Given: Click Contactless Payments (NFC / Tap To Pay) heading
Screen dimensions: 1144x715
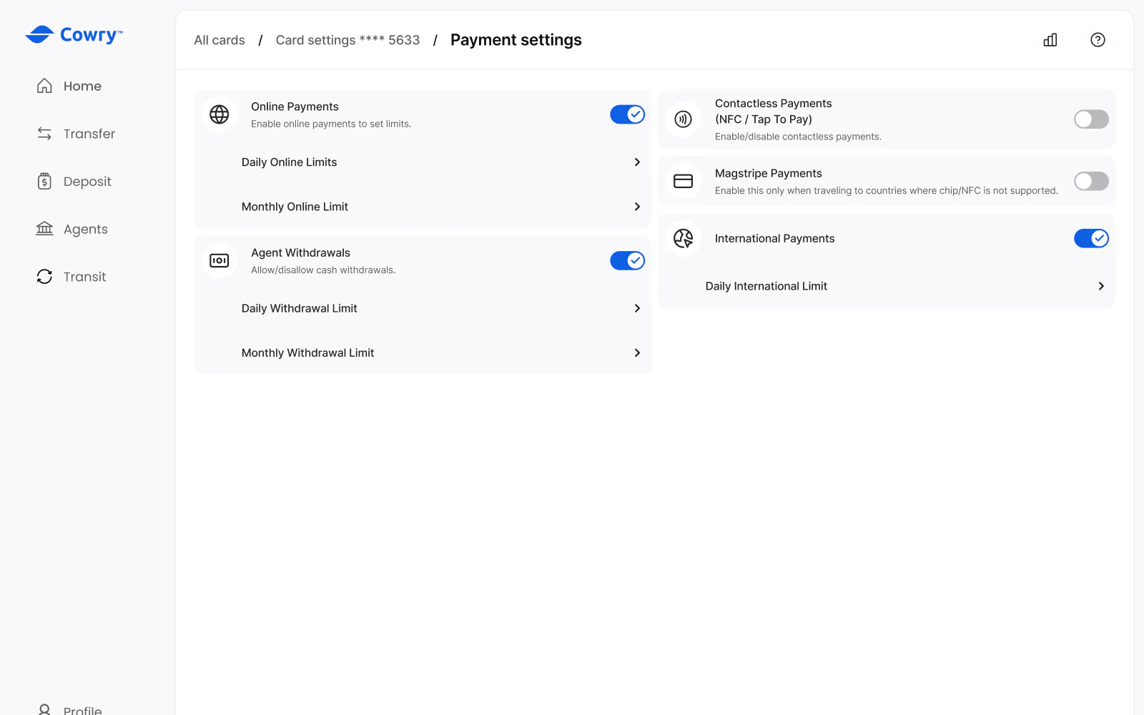Looking at the screenshot, I should click(773, 111).
